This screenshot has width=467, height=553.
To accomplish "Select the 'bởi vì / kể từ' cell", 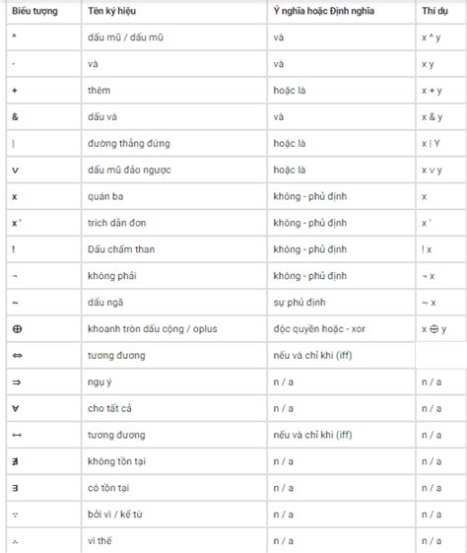I will [x=174, y=515].
